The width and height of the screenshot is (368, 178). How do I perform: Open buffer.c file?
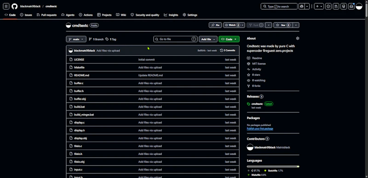pyautogui.click(x=79, y=83)
